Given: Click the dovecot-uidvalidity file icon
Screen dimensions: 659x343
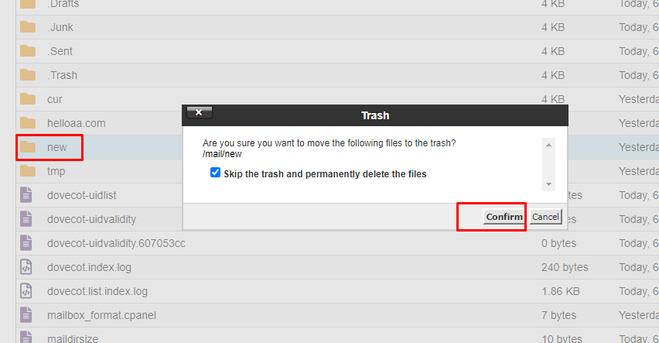Looking at the screenshot, I should tap(26, 219).
